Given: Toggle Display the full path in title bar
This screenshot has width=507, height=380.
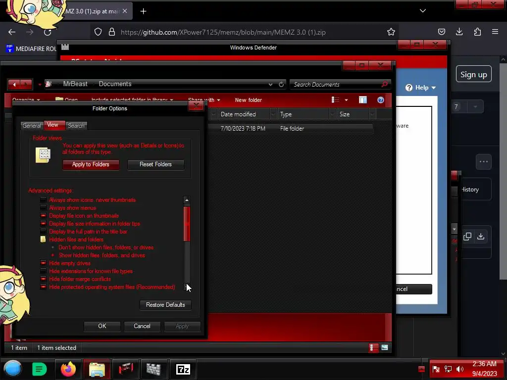Looking at the screenshot, I should [x=43, y=232].
